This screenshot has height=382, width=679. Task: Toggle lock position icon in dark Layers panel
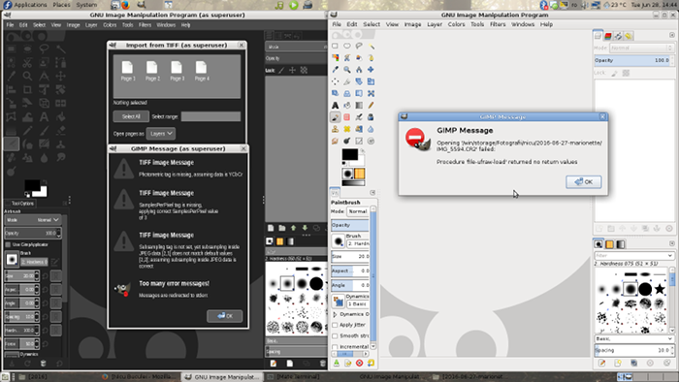tap(292, 70)
